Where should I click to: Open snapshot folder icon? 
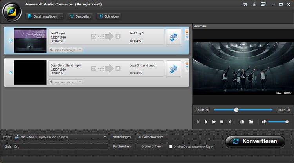click(251, 122)
